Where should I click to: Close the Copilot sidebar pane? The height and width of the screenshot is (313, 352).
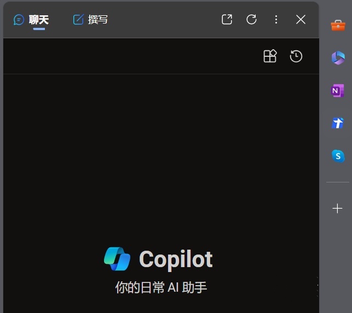[x=301, y=19]
